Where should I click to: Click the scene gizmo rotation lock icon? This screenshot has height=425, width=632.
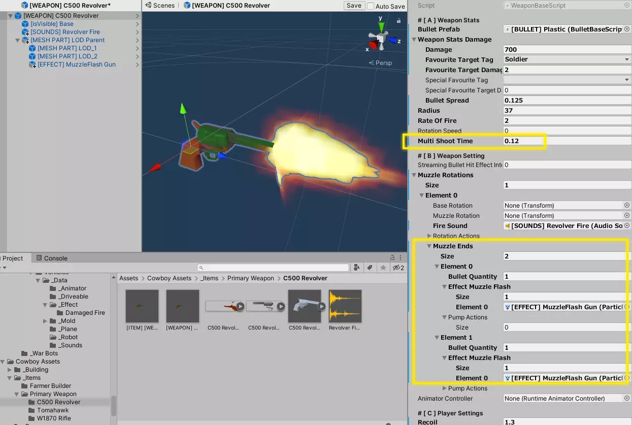coord(398,21)
